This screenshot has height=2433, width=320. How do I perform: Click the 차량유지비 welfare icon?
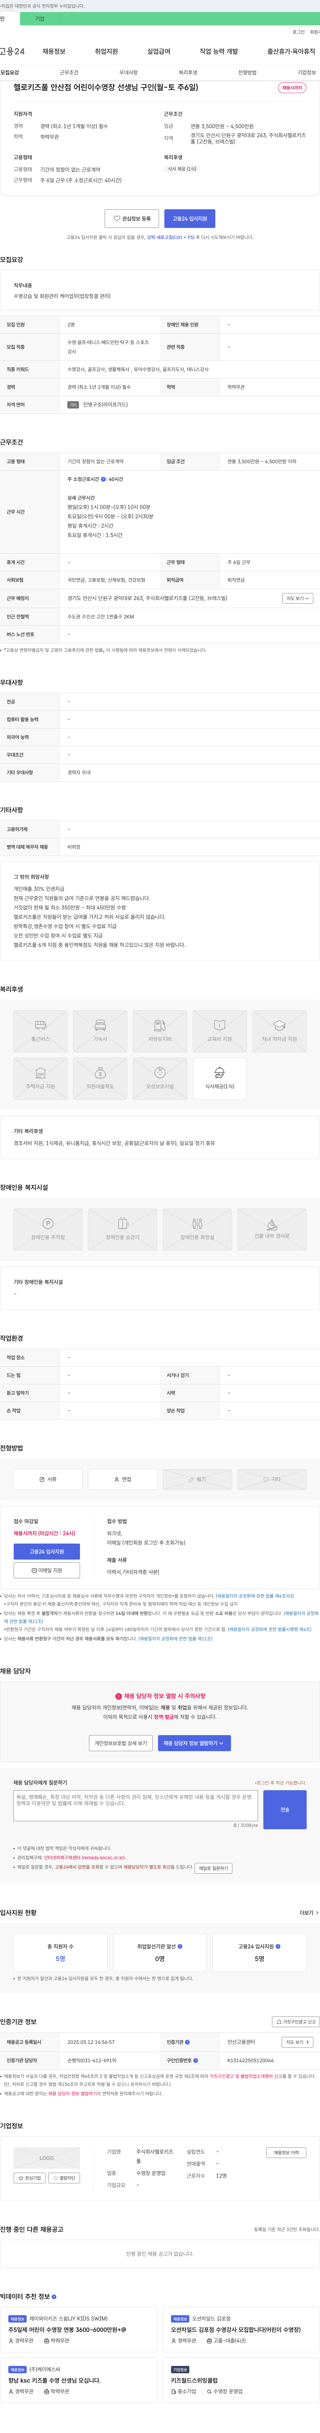point(160,1031)
